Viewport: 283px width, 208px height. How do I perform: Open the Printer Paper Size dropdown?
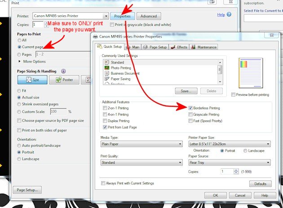click(x=230, y=144)
